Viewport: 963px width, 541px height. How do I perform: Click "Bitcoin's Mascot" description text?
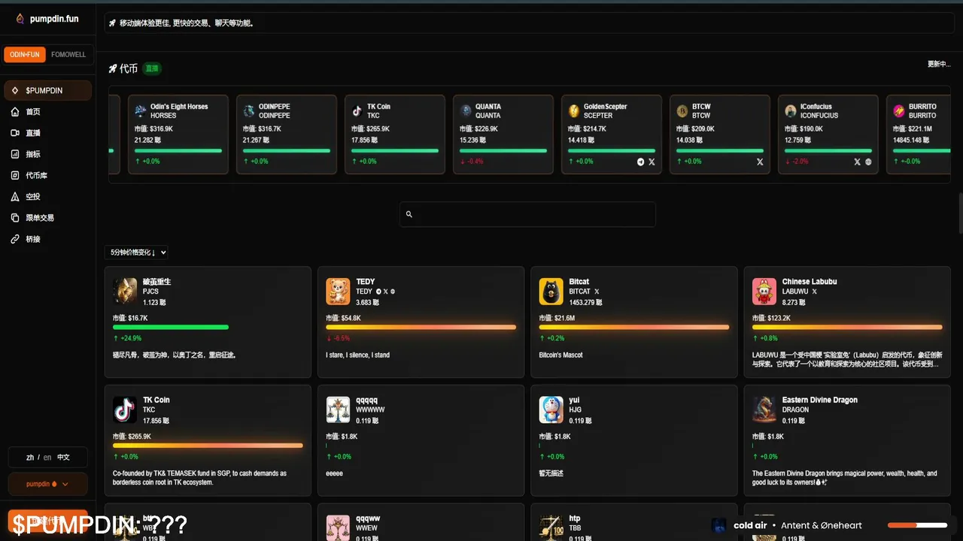point(560,355)
